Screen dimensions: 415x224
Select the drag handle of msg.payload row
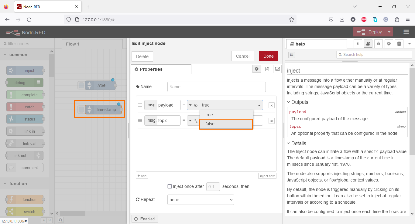point(140,105)
